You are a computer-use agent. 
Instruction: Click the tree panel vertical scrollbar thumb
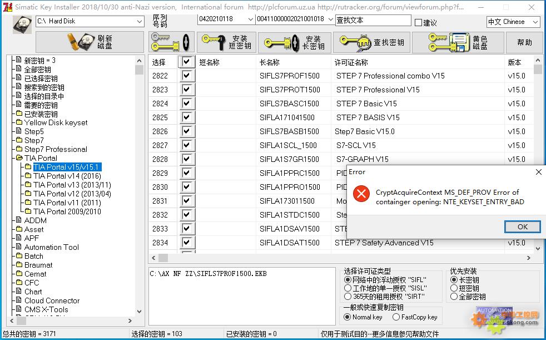click(x=140, y=70)
